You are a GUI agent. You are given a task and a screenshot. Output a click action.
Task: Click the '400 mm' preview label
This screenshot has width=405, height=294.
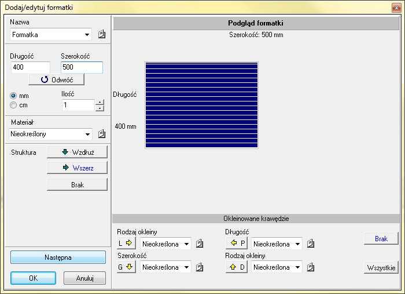click(126, 126)
